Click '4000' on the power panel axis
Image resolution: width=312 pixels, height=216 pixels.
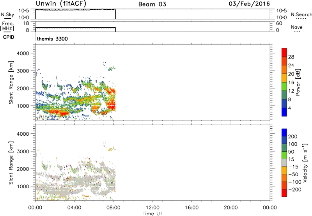[x=23, y=53]
